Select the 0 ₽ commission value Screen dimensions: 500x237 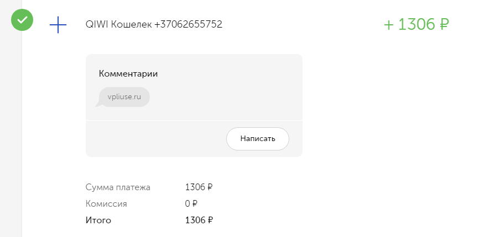(x=191, y=203)
